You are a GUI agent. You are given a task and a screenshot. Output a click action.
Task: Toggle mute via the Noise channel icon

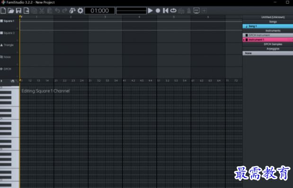(x=1, y=57)
